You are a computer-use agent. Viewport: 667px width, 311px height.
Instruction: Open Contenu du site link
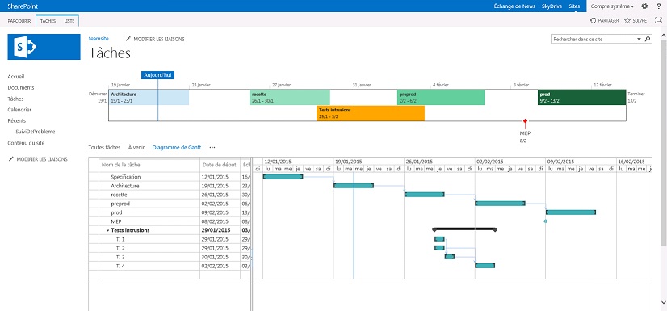[26, 143]
